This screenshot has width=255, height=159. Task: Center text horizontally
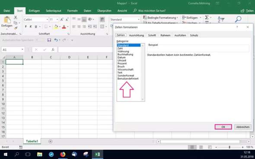click(79, 26)
